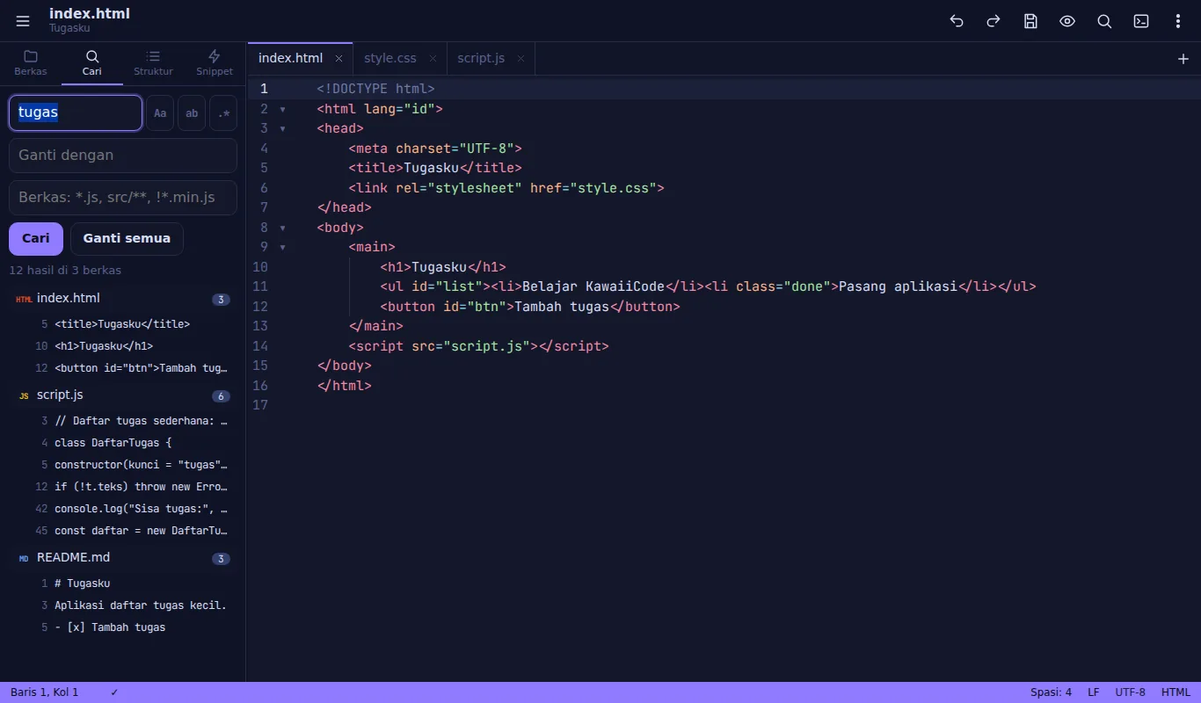Screen dimensions: 1201x703
Task: Open result 'Aplikasi daftar tugas kecil.'
Action: [123, 605]
